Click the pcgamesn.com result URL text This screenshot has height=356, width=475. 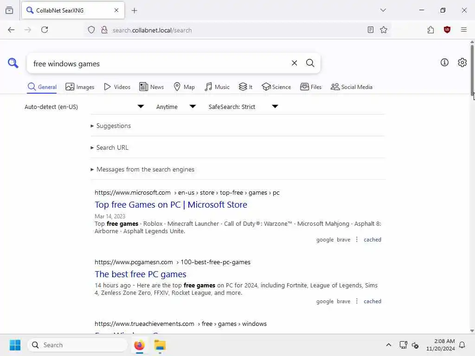pyautogui.click(x=173, y=262)
